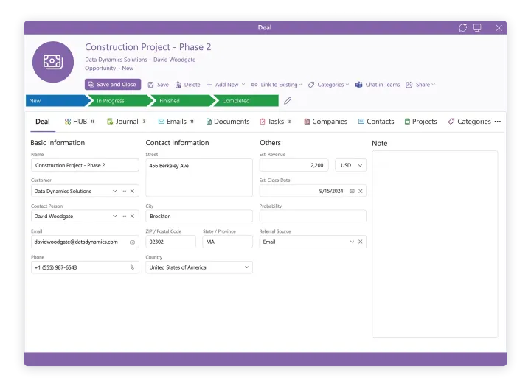Expand the Customer dropdown list
The height and width of the screenshot is (389, 531).
114,191
